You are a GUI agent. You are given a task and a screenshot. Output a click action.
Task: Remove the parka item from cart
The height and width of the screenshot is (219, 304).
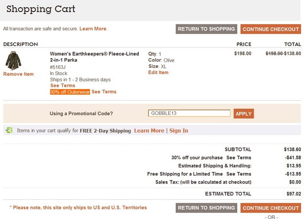coord(18,74)
